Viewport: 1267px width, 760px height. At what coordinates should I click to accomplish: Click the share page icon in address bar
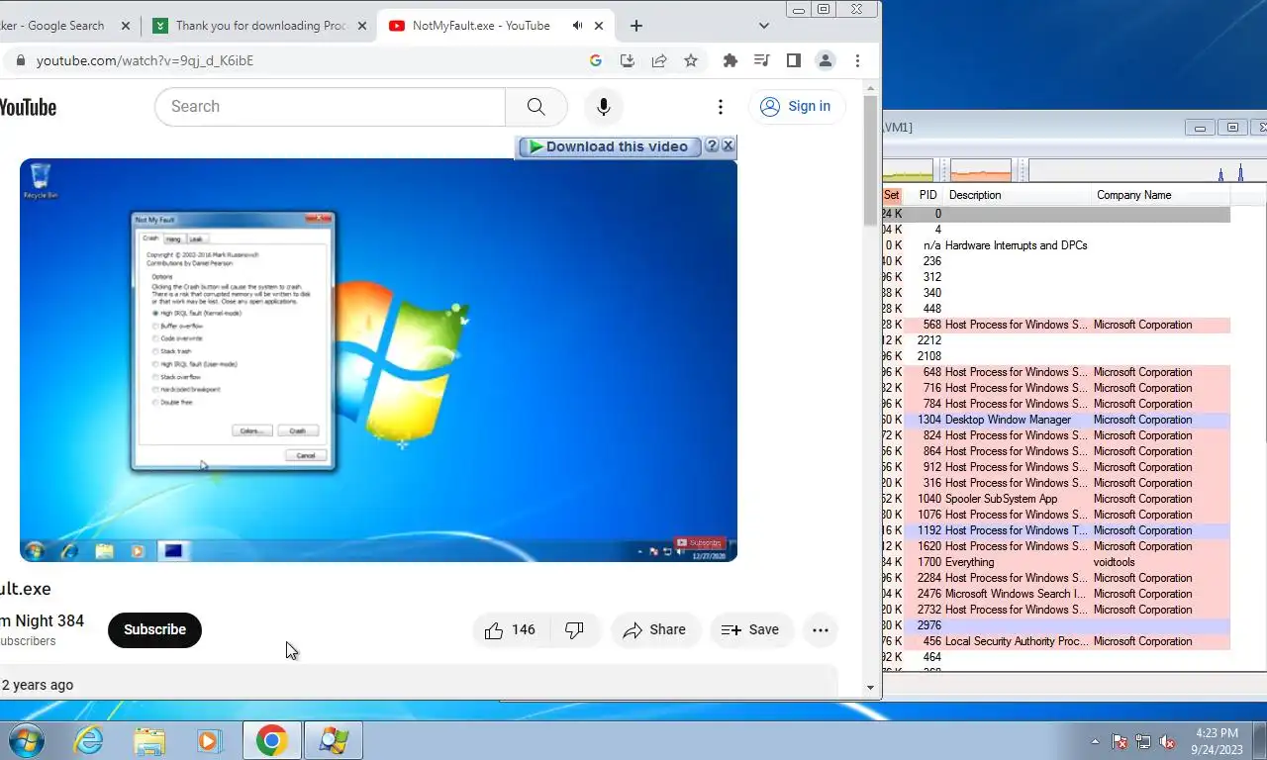(659, 60)
